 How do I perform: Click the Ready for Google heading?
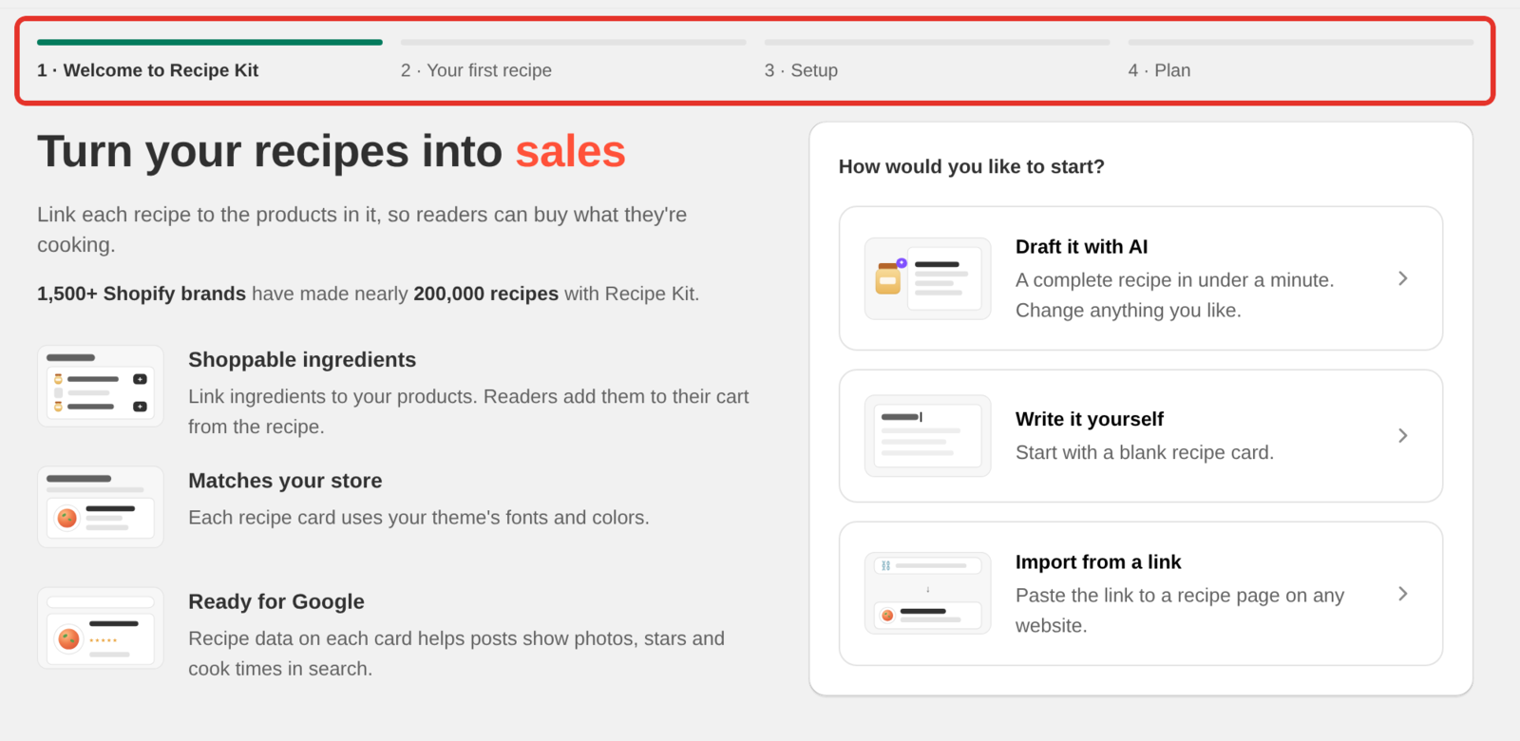pyautogui.click(x=276, y=601)
